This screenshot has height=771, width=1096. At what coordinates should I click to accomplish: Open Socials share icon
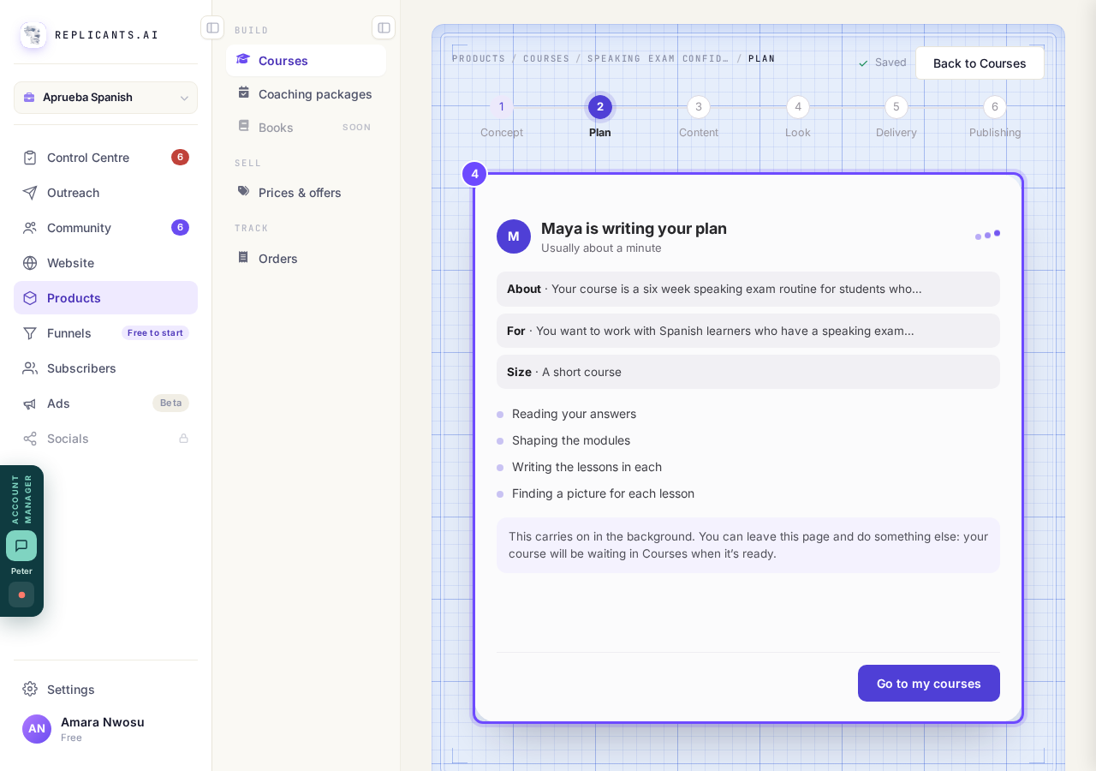tap(30, 439)
